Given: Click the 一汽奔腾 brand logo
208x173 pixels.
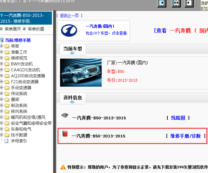Looking at the screenshot, I should 69,31.
